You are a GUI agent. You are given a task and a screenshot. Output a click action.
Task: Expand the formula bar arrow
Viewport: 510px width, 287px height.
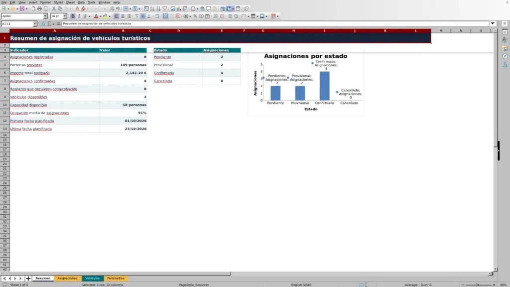coord(493,23)
